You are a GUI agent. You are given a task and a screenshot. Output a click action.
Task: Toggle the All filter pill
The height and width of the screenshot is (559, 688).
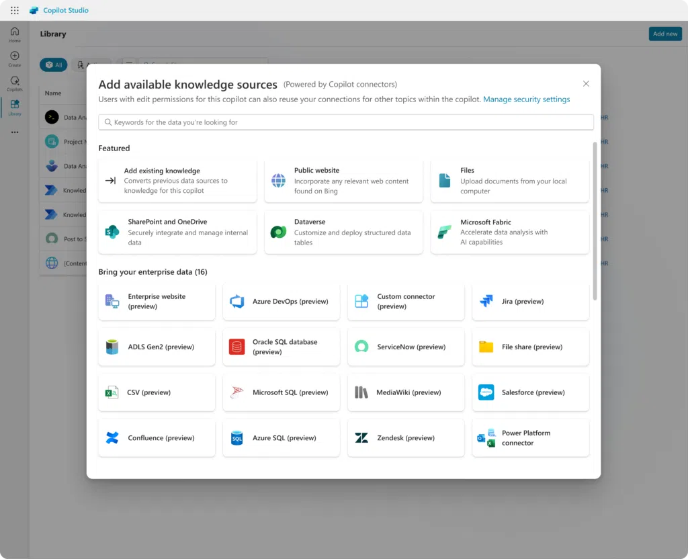tap(53, 64)
